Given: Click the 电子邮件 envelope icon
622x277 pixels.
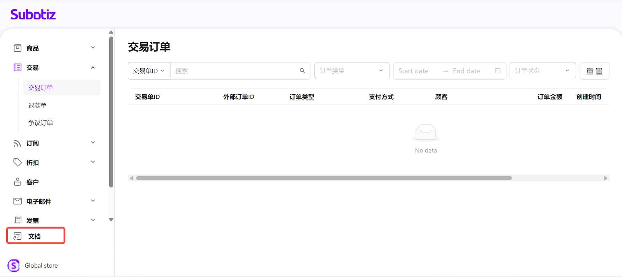Looking at the screenshot, I should click(17, 201).
